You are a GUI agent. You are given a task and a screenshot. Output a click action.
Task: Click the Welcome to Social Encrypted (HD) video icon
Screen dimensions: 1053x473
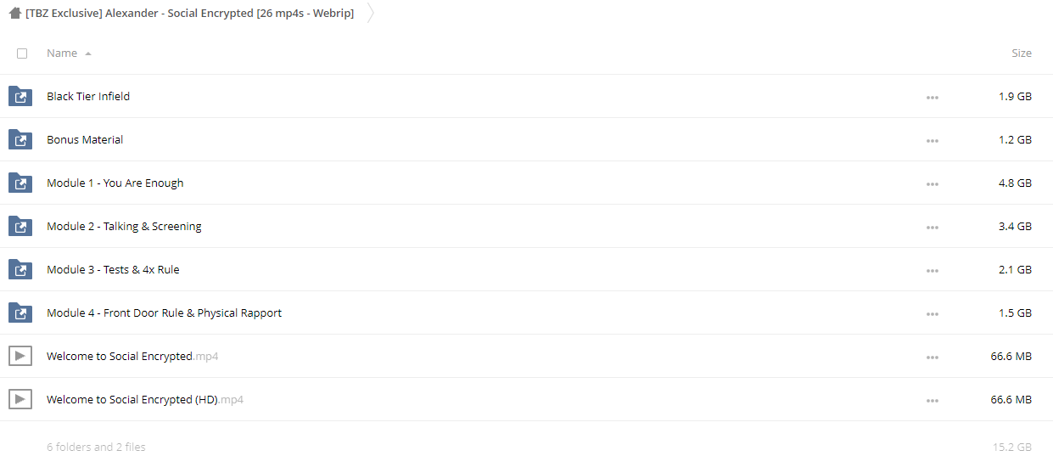point(20,399)
